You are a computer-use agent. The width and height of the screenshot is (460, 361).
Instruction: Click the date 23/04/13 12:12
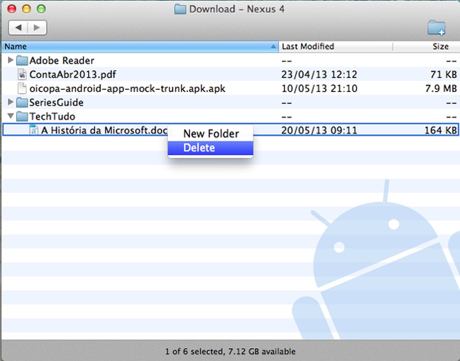(x=319, y=74)
